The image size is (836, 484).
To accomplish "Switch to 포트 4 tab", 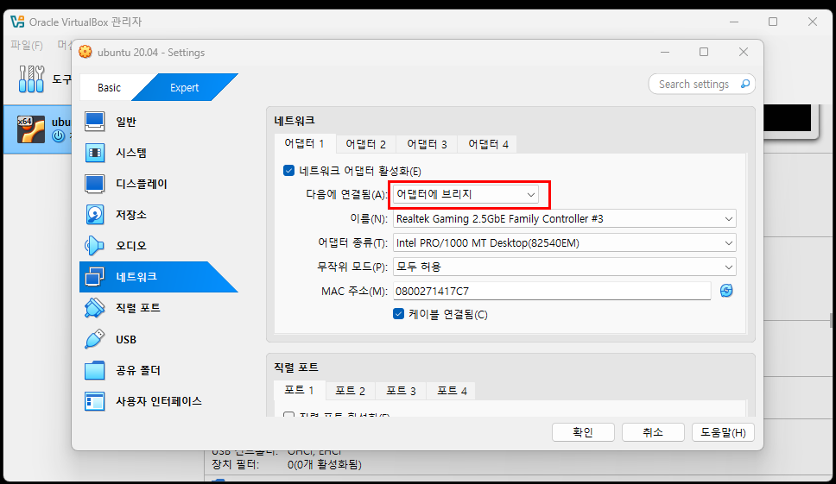I will (452, 391).
